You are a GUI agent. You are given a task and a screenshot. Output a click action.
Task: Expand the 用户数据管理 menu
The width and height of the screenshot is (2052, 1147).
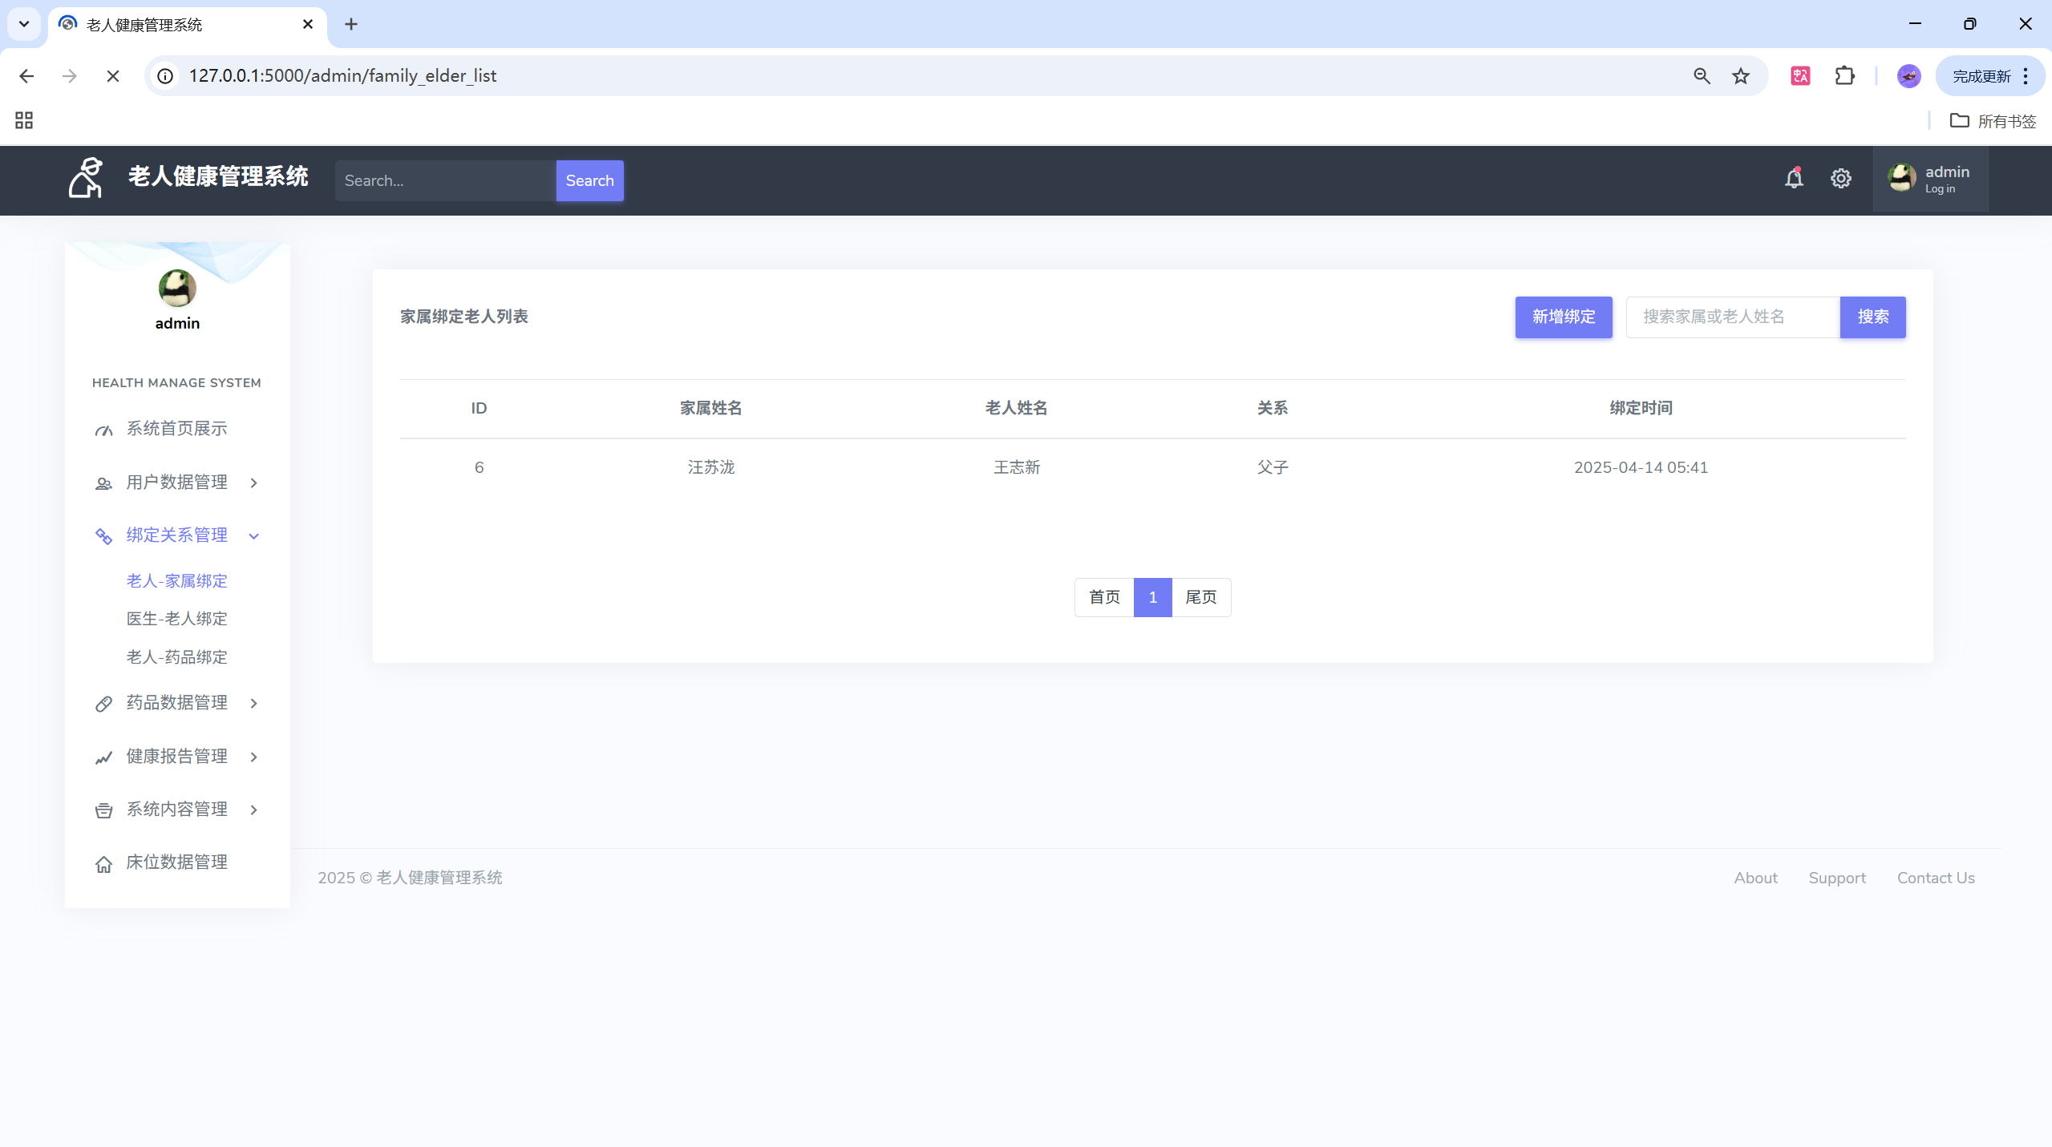pos(176,483)
